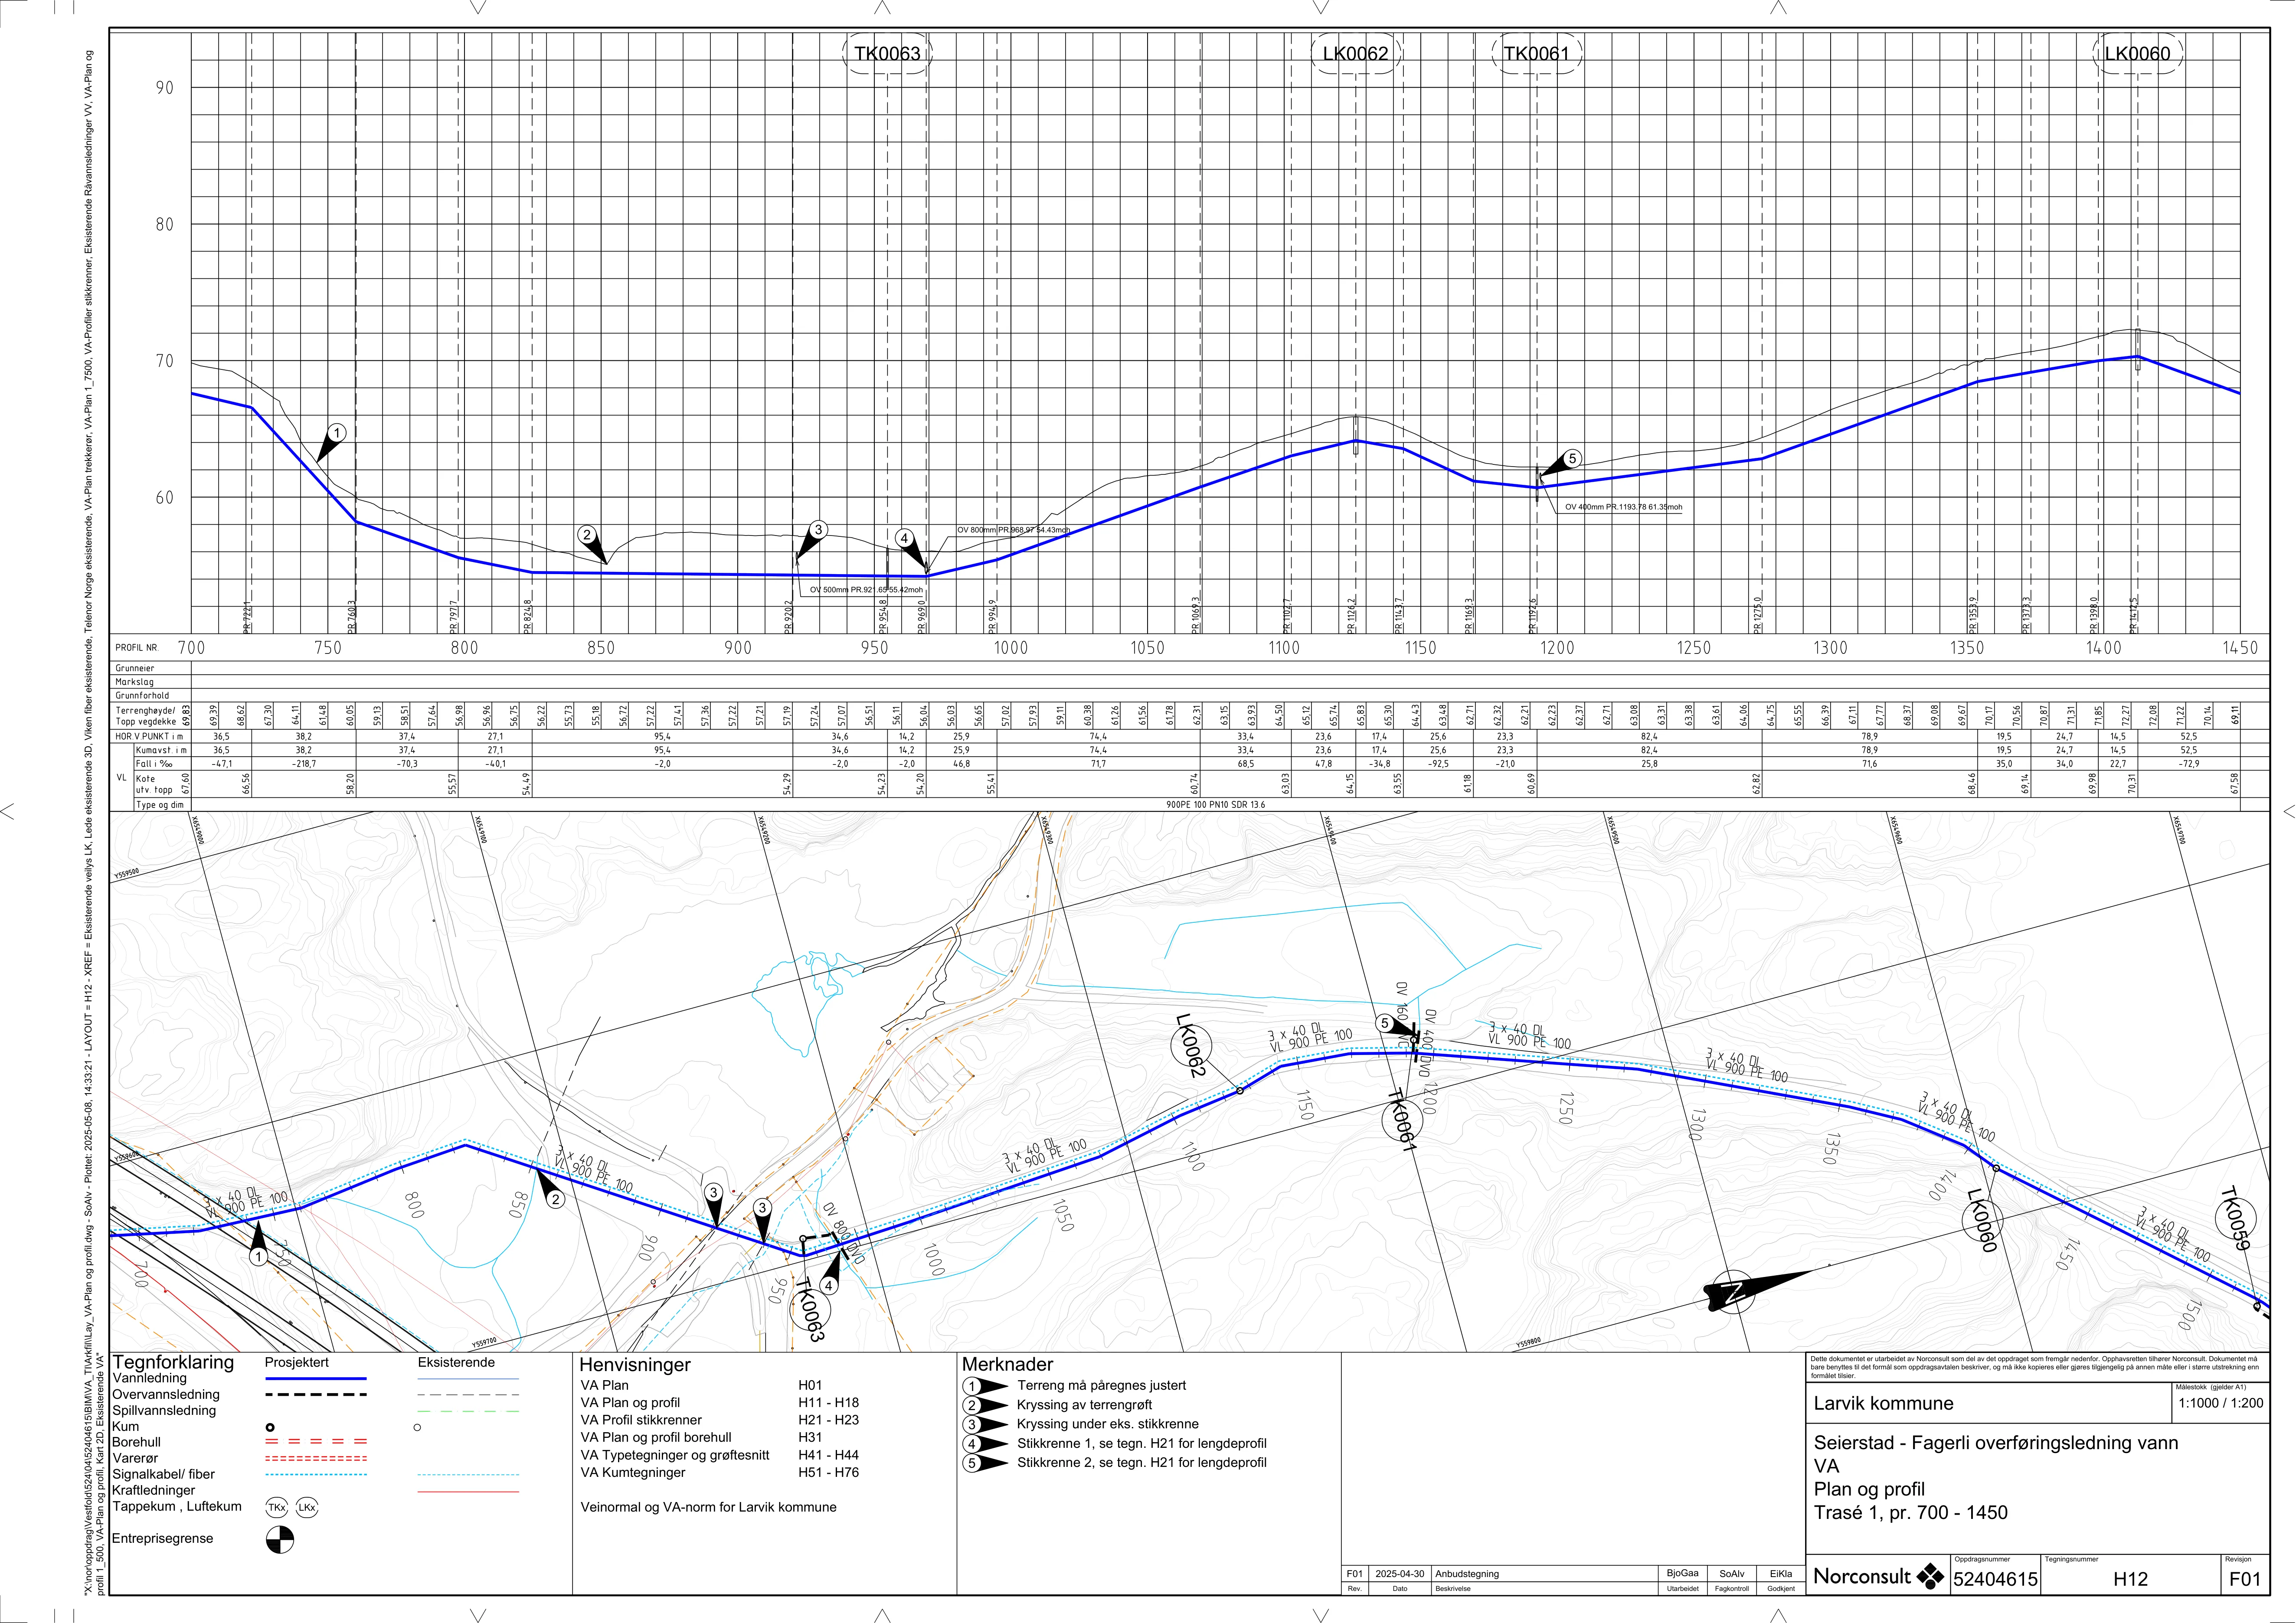2296x1623 pixels.
Task: Click callout 1 in the plan view
Action: click(259, 1257)
